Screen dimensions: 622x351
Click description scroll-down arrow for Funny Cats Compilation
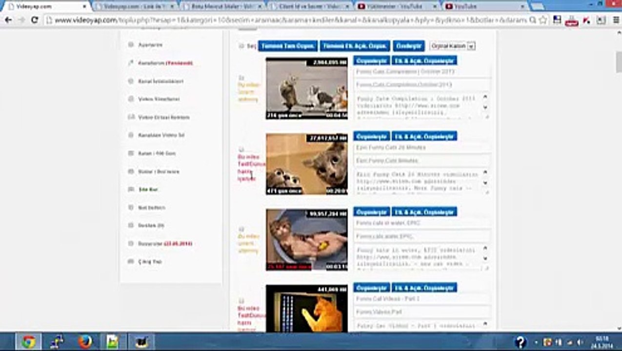pos(485,108)
